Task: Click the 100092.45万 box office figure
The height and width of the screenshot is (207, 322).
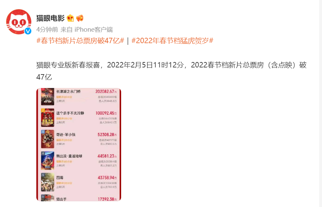Action: click(106, 113)
